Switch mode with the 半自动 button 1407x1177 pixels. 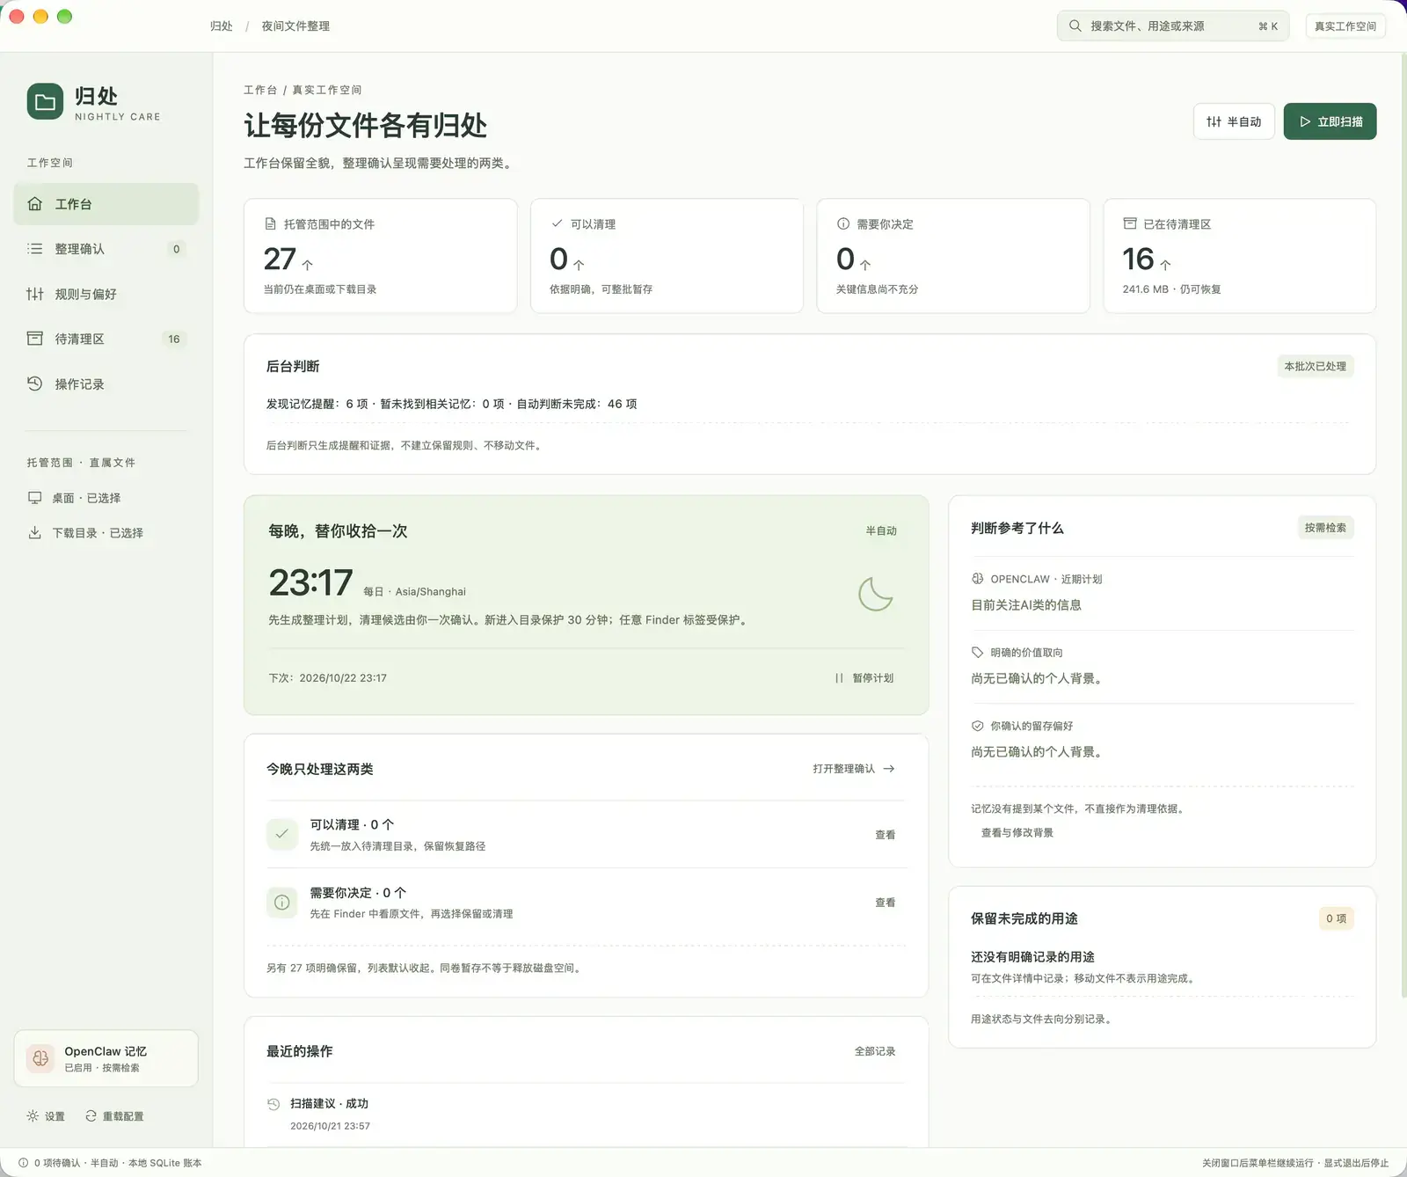(x=1234, y=121)
